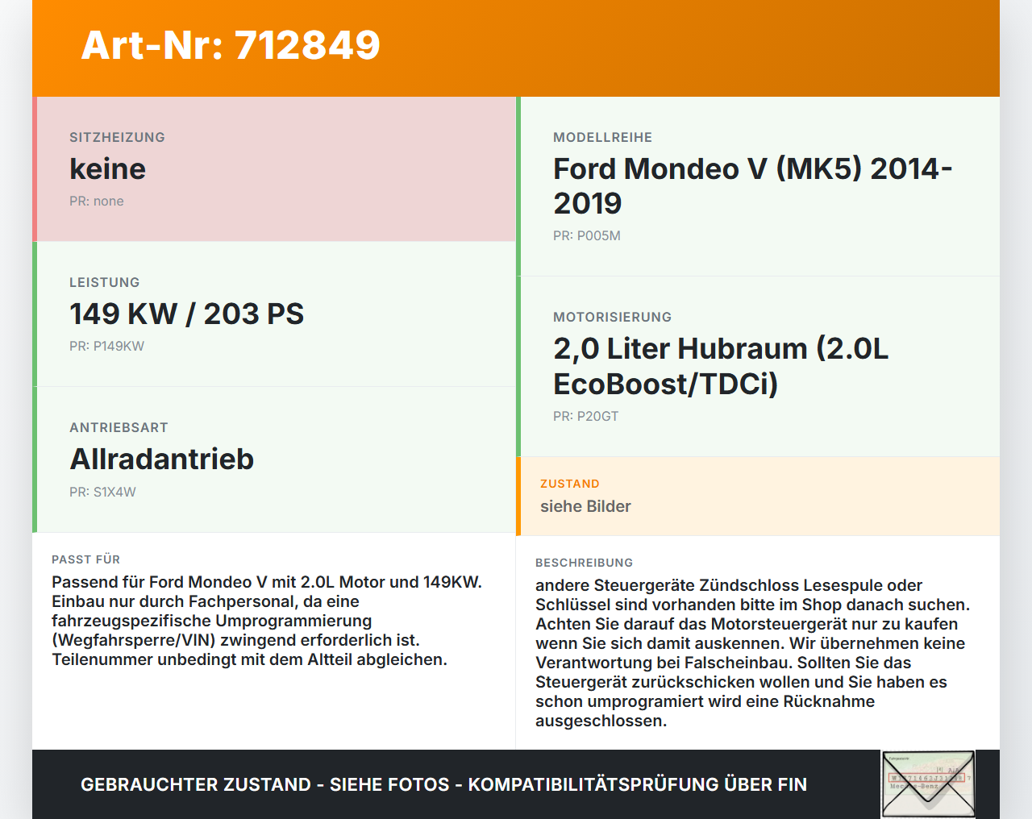
Task: Select the Antriebsart Allradantrieb card
Action: pyautogui.click(x=274, y=459)
